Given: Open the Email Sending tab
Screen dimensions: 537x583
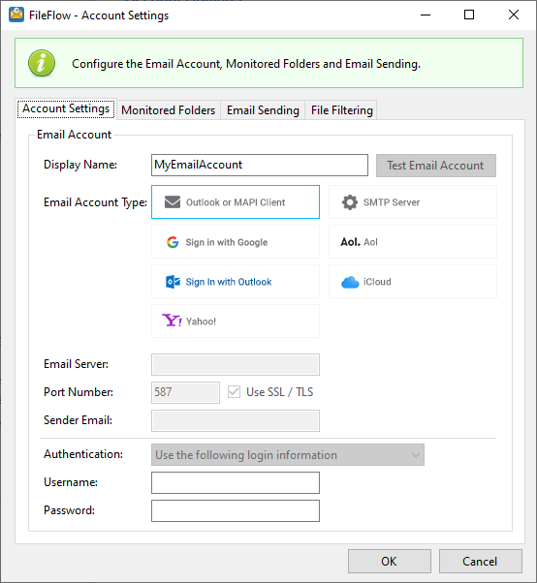Looking at the screenshot, I should (263, 110).
